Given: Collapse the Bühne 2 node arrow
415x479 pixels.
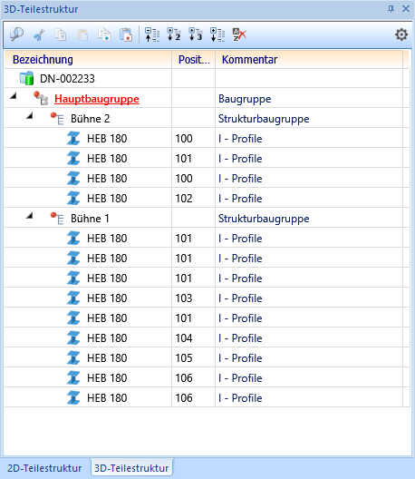Looking at the screenshot, I should (29, 116).
